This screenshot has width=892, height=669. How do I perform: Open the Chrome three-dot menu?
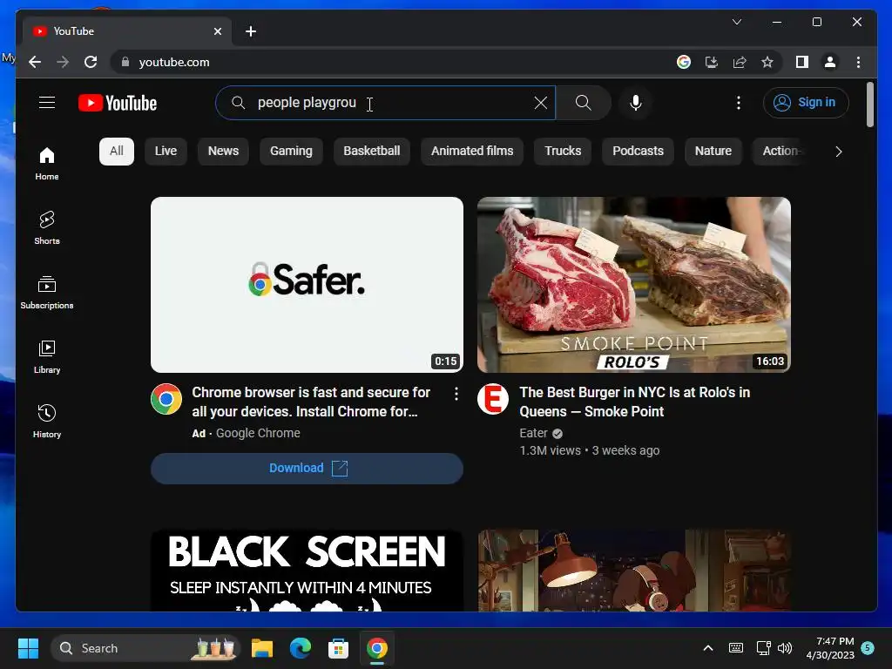click(858, 62)
